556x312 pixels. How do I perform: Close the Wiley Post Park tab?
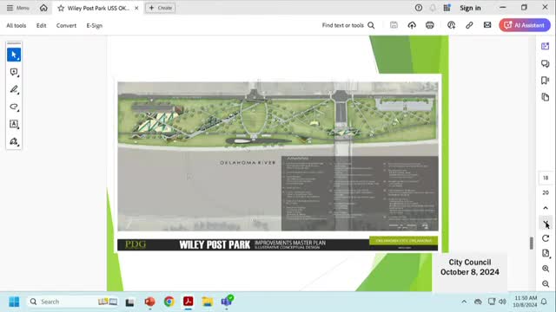tap(136, 8)
